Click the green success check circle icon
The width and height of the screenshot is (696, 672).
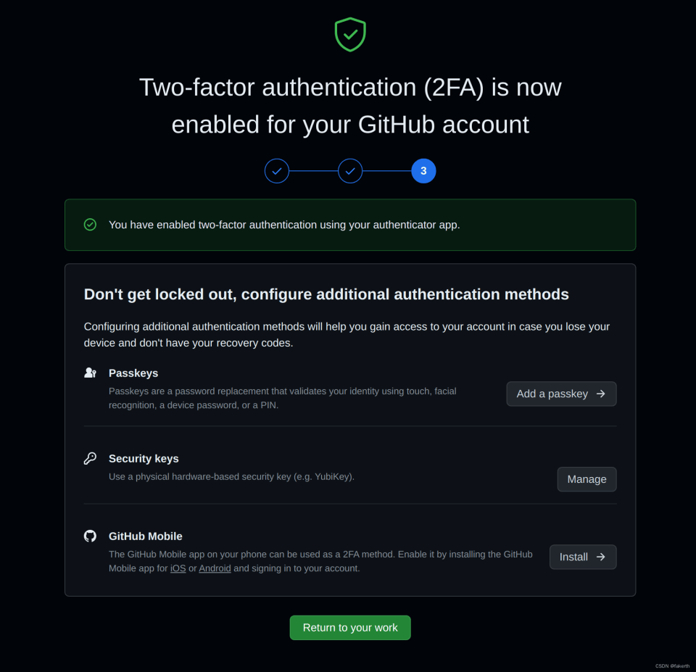click(x=90, y=225)
